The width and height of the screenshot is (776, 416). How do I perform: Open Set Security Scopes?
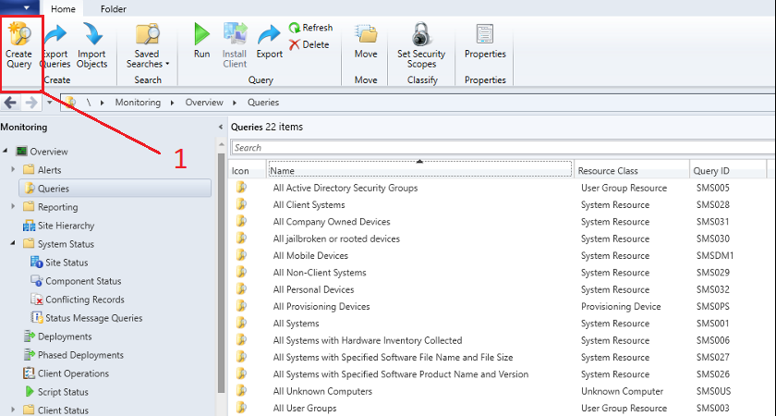coord(421,45)
